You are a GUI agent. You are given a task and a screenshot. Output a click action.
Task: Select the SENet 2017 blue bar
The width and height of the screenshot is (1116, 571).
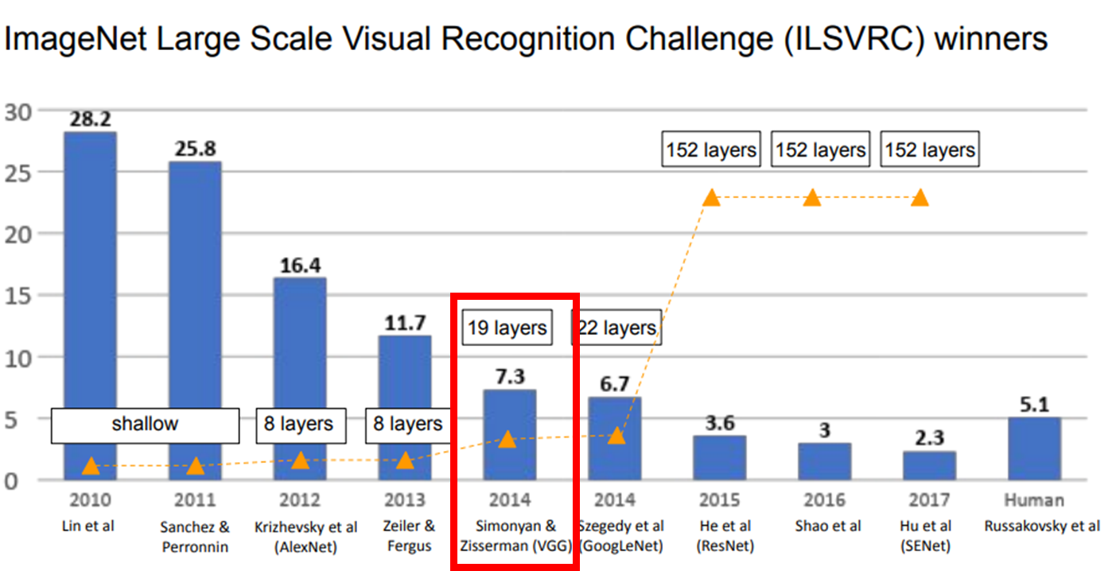point(930,465)
